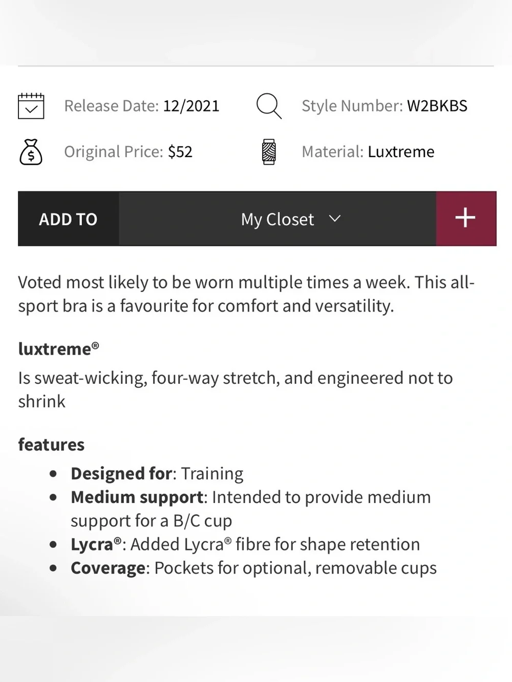The height and width of the screenshot is (682, 512).
Task: Click the ADD TO button
Action: [68, 219]
